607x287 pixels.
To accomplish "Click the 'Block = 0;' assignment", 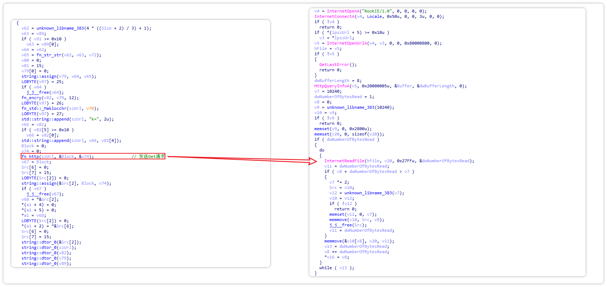I will [34, 146].
